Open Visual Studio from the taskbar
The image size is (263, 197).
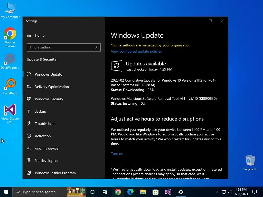point(168,192)
